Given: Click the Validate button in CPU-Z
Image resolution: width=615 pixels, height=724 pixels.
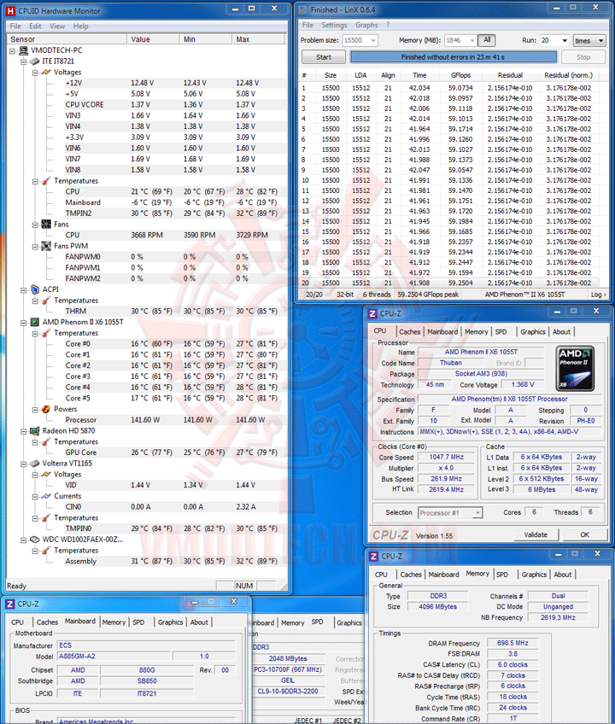Looking at the screenshot, I should click(x=536, y=534).
